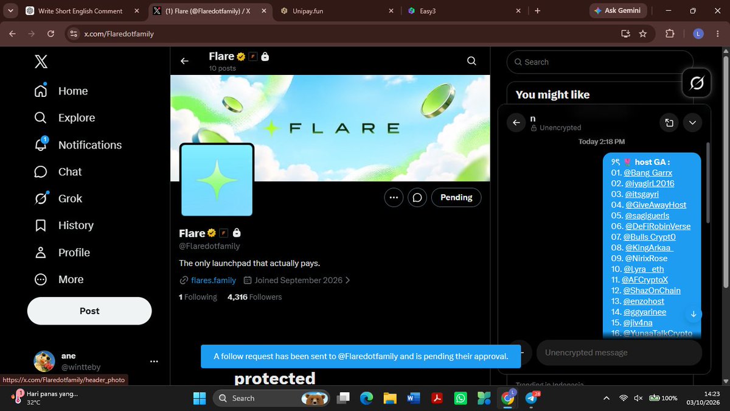Open Notifications in the sidebar
The image size is (730, 411).
pyautogui.click(x=78, y=145)
